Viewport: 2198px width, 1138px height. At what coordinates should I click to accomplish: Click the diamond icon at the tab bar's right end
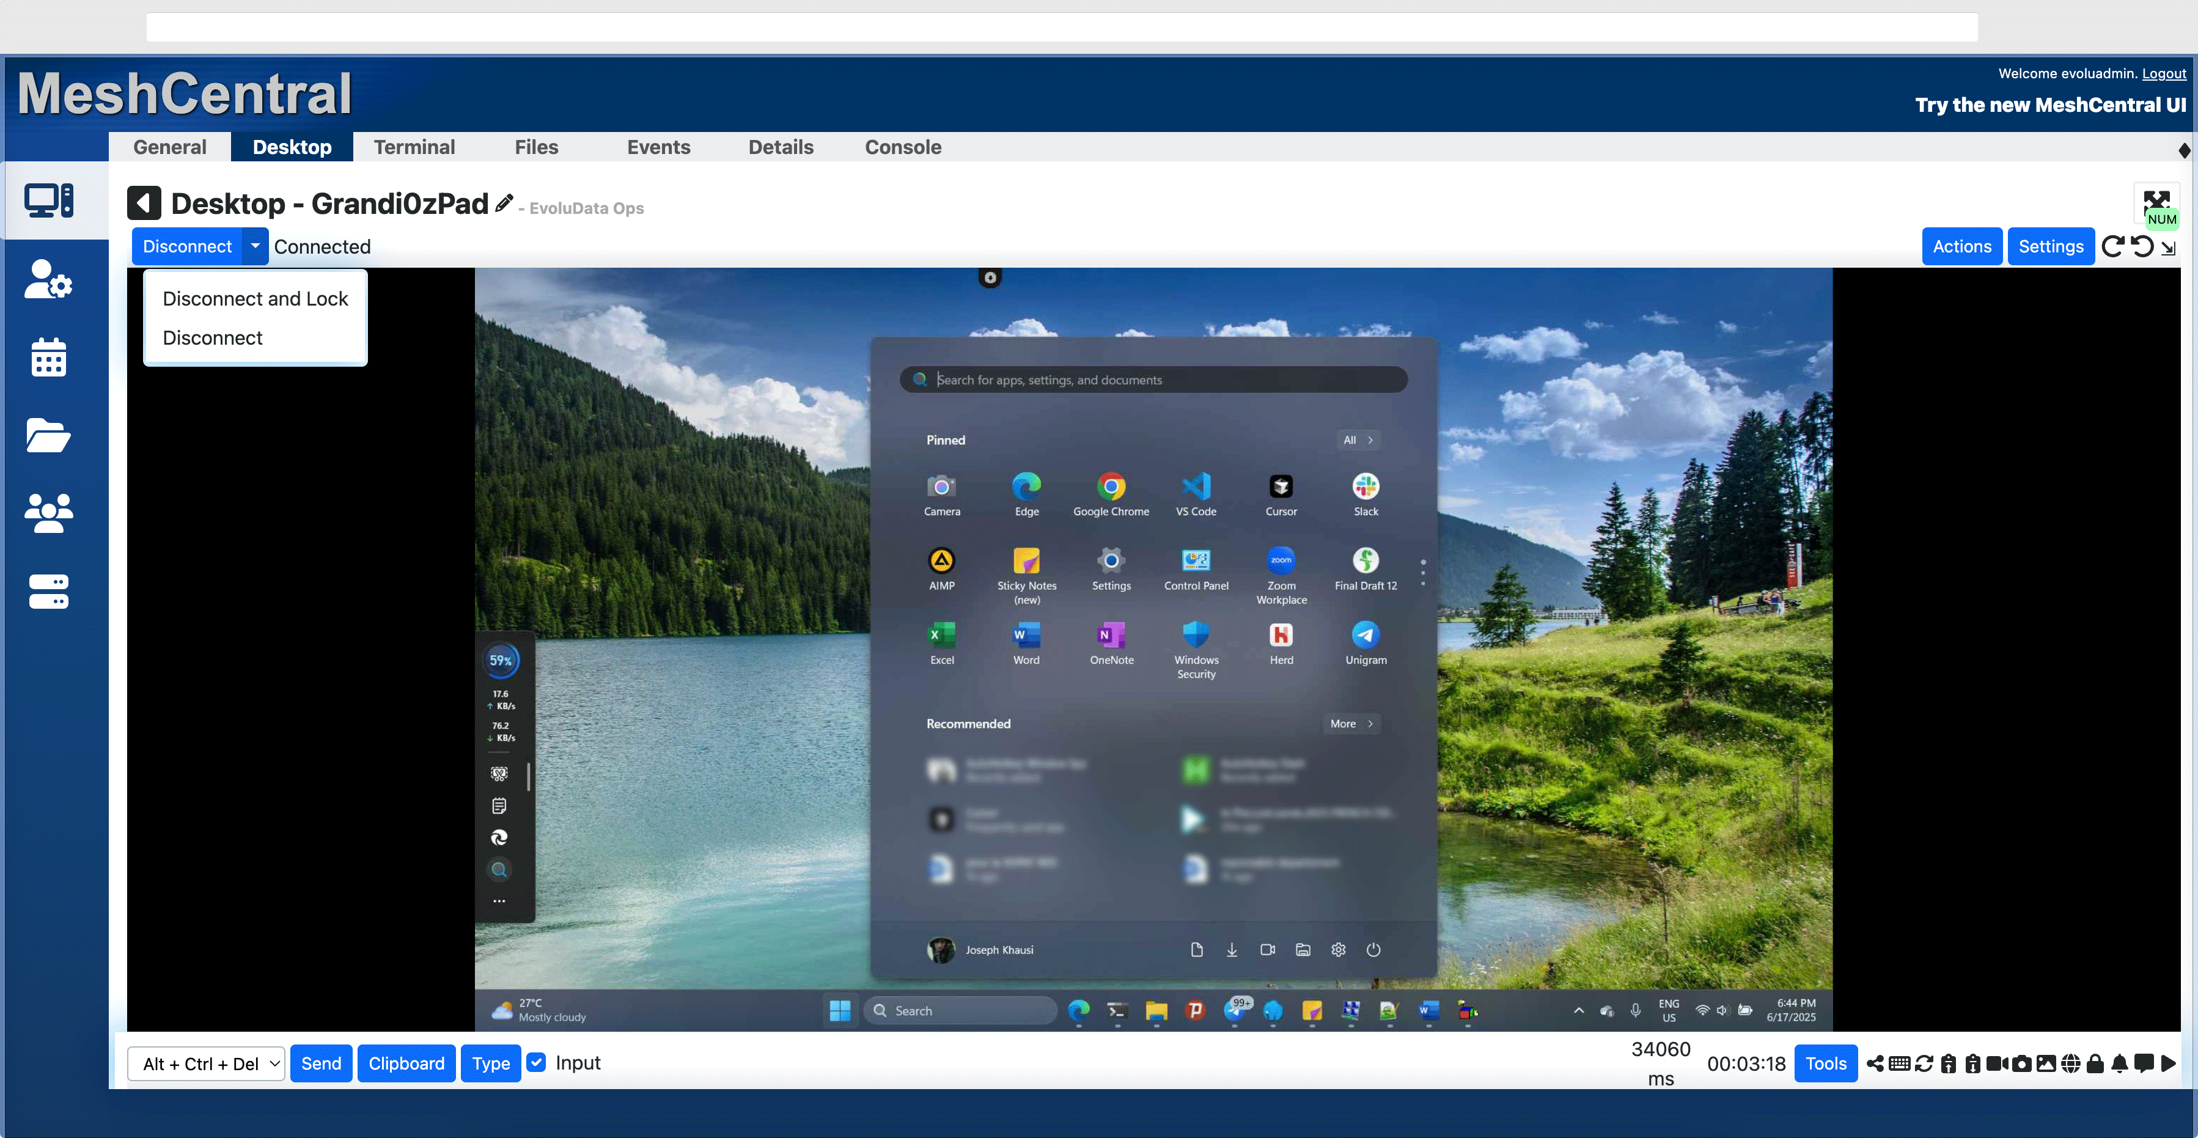point(2185,150)
